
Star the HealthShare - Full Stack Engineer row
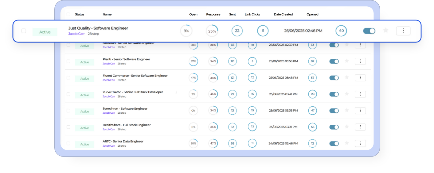point(347,127)
